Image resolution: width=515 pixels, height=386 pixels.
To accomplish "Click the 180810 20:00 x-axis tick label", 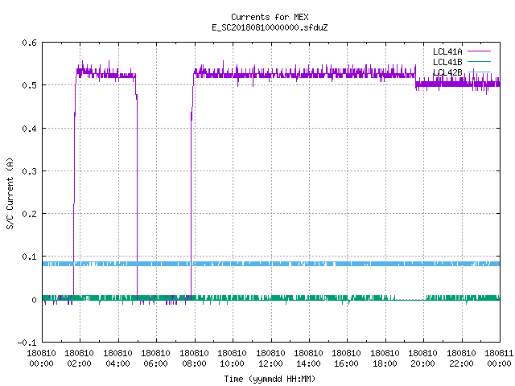I will tap(422, 359).
